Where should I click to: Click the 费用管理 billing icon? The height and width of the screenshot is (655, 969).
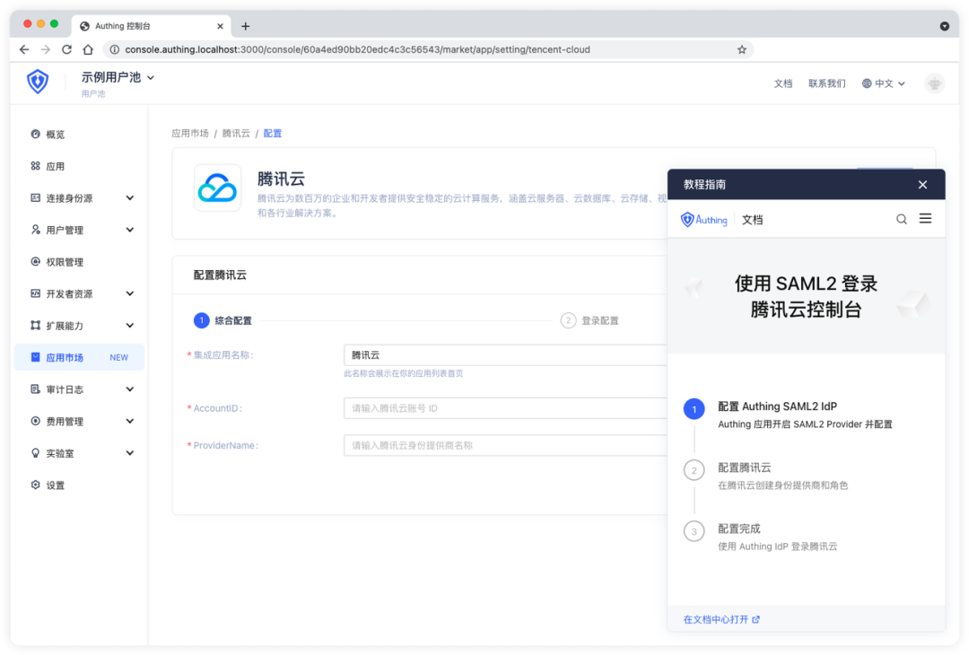35,421
